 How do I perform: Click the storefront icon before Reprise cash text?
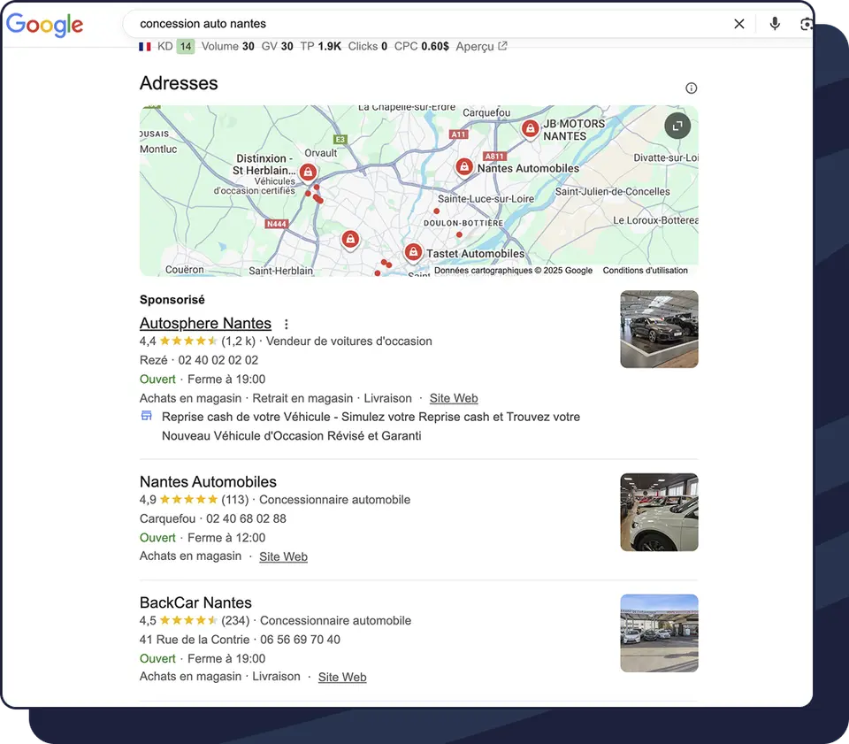146,416
